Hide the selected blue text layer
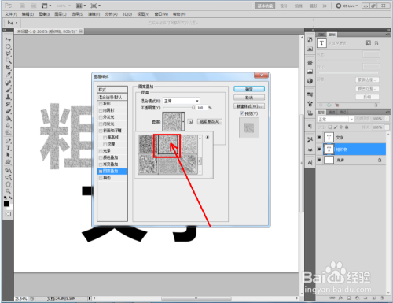The width and height of the screenshot is (393, 303). [319, 150]
